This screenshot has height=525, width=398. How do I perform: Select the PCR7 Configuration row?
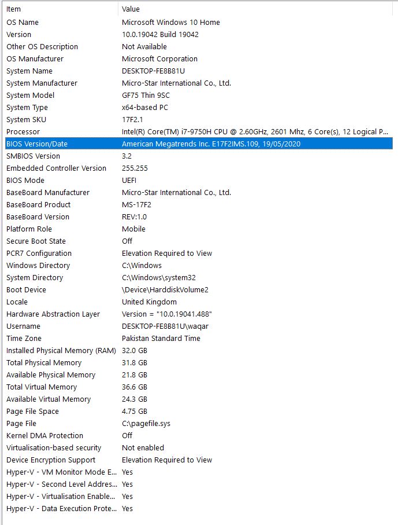[x=199, y=254]
